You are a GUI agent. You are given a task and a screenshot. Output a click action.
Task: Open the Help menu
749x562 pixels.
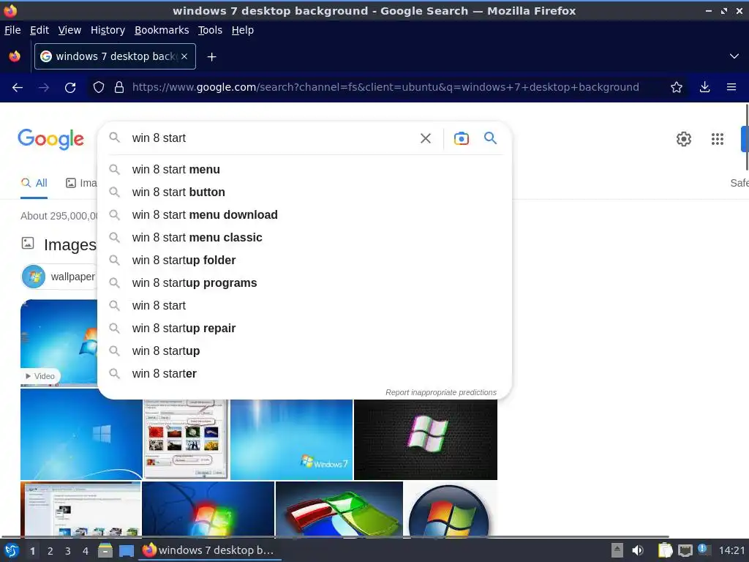243,30
